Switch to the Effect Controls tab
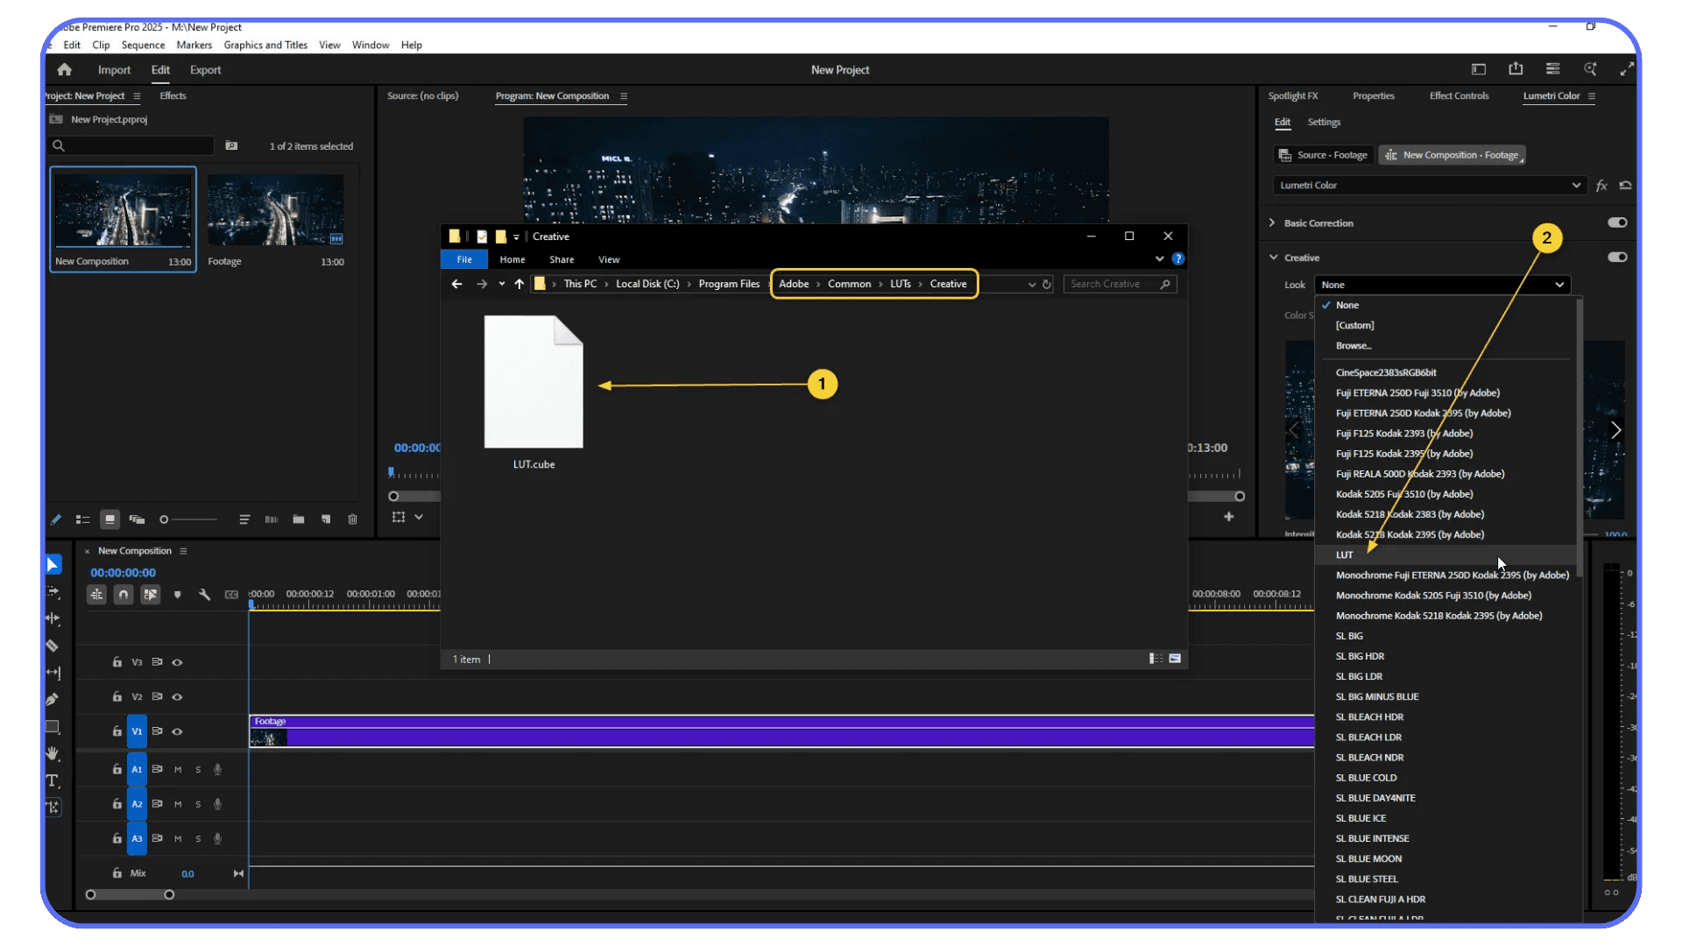Screen dimensions: 1682x946 [x=1459, y=96]
